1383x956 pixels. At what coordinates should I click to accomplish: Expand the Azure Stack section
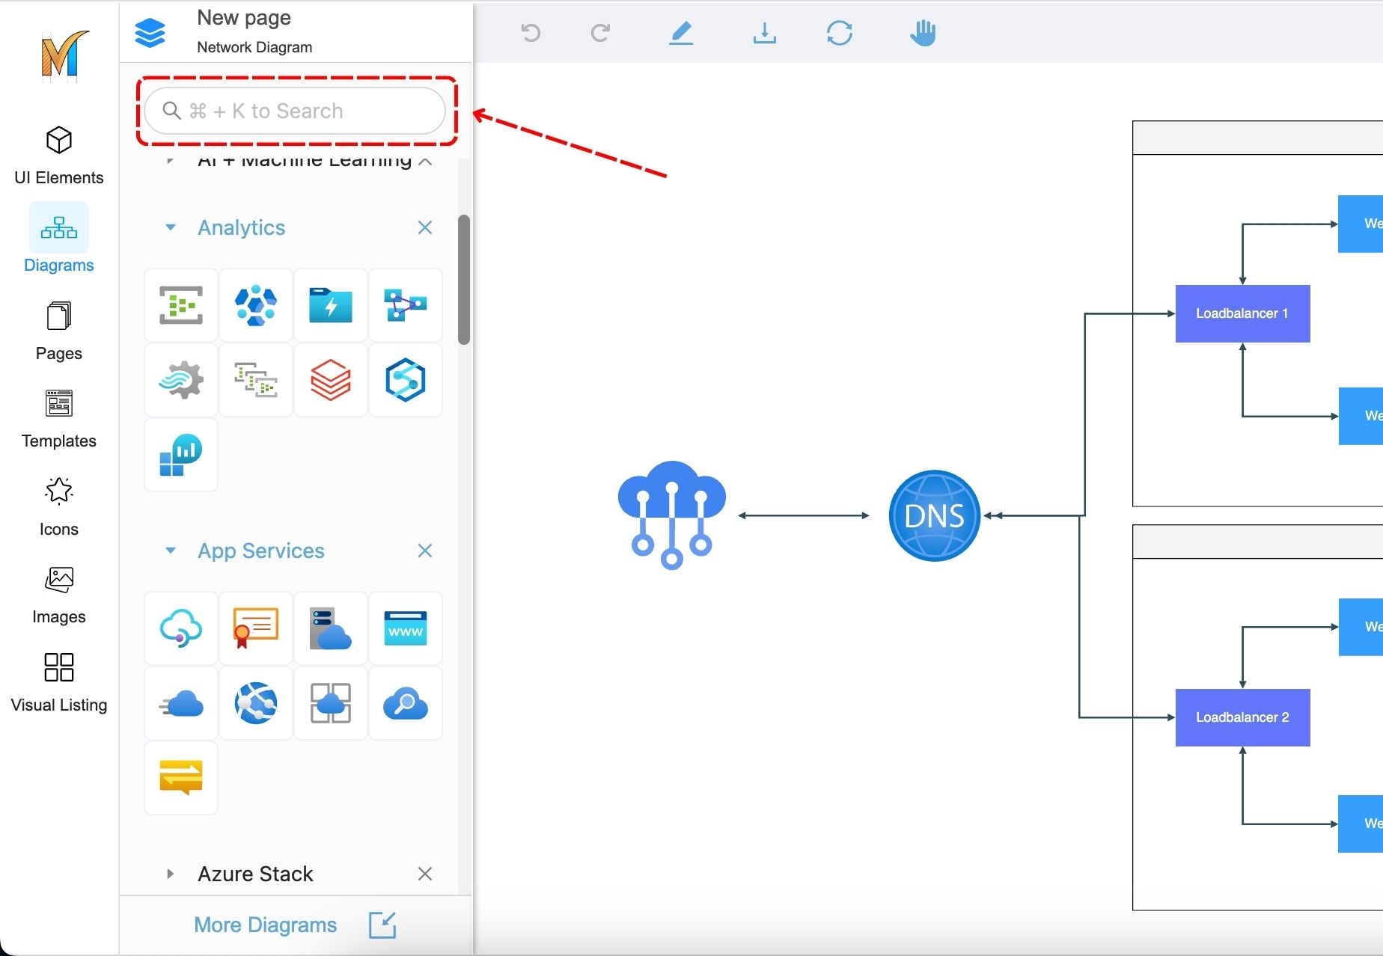(x=171, y=874)
